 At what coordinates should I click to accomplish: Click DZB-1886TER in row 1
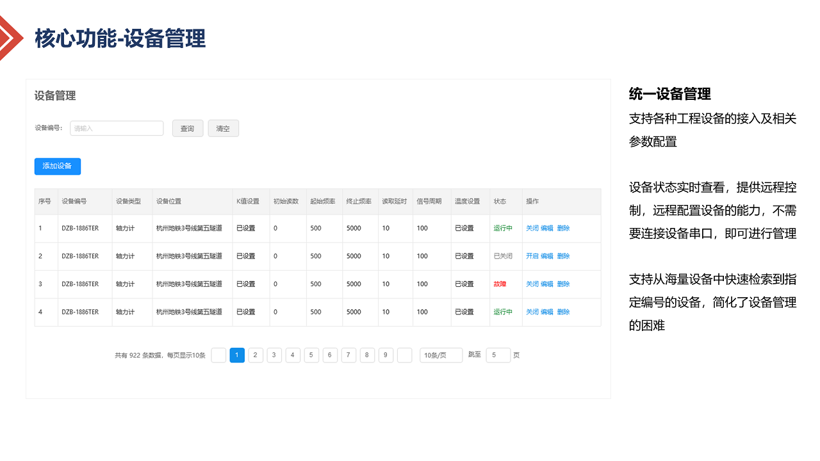[x=80, y=229]
